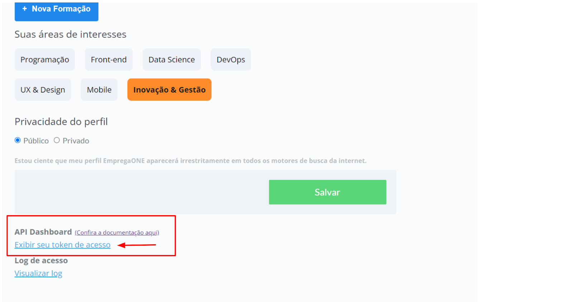Open the API documentation link

[x=116, y=232]
